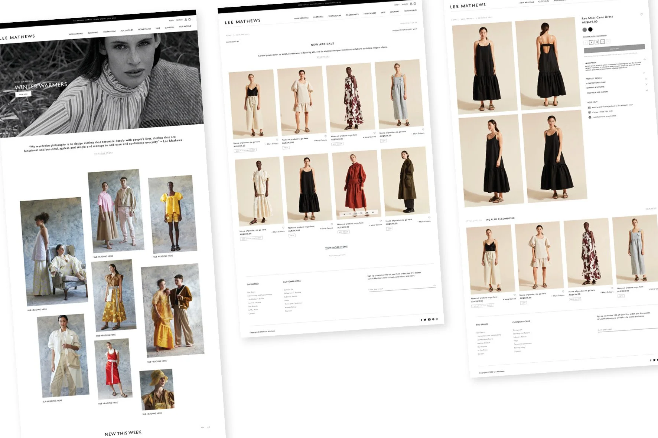Viewport: 658px width, 438px height.
Task: Click heart on olive coat listing
Action: [429, 217]
